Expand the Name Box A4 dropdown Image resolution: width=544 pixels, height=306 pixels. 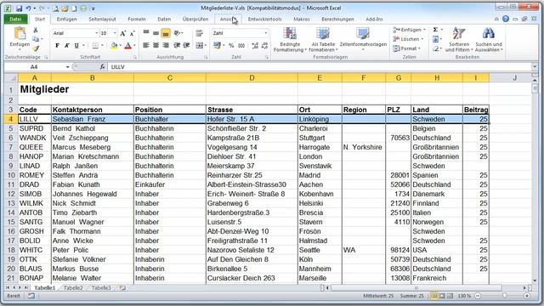pos(68,66)
